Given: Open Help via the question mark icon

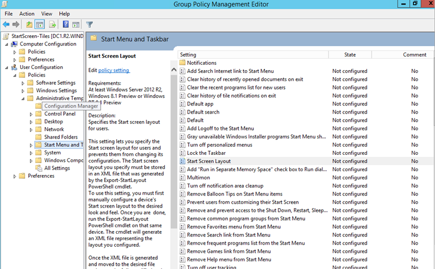Looking at the screenshot, I should click(66, 24).
